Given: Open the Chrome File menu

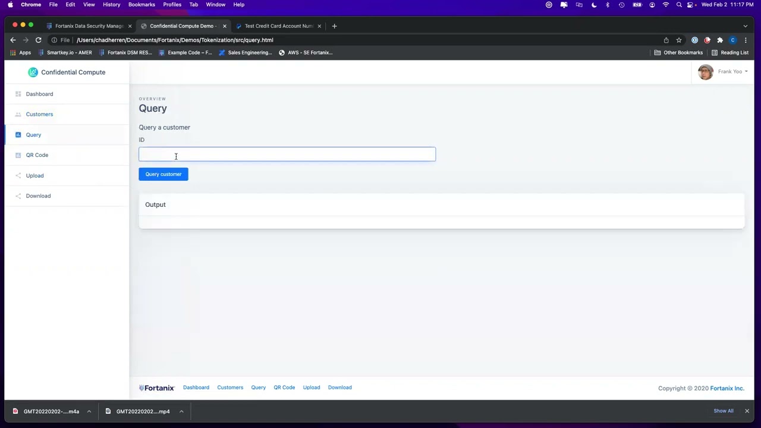Looking at the screenshot, I should [x=54, y=5].
